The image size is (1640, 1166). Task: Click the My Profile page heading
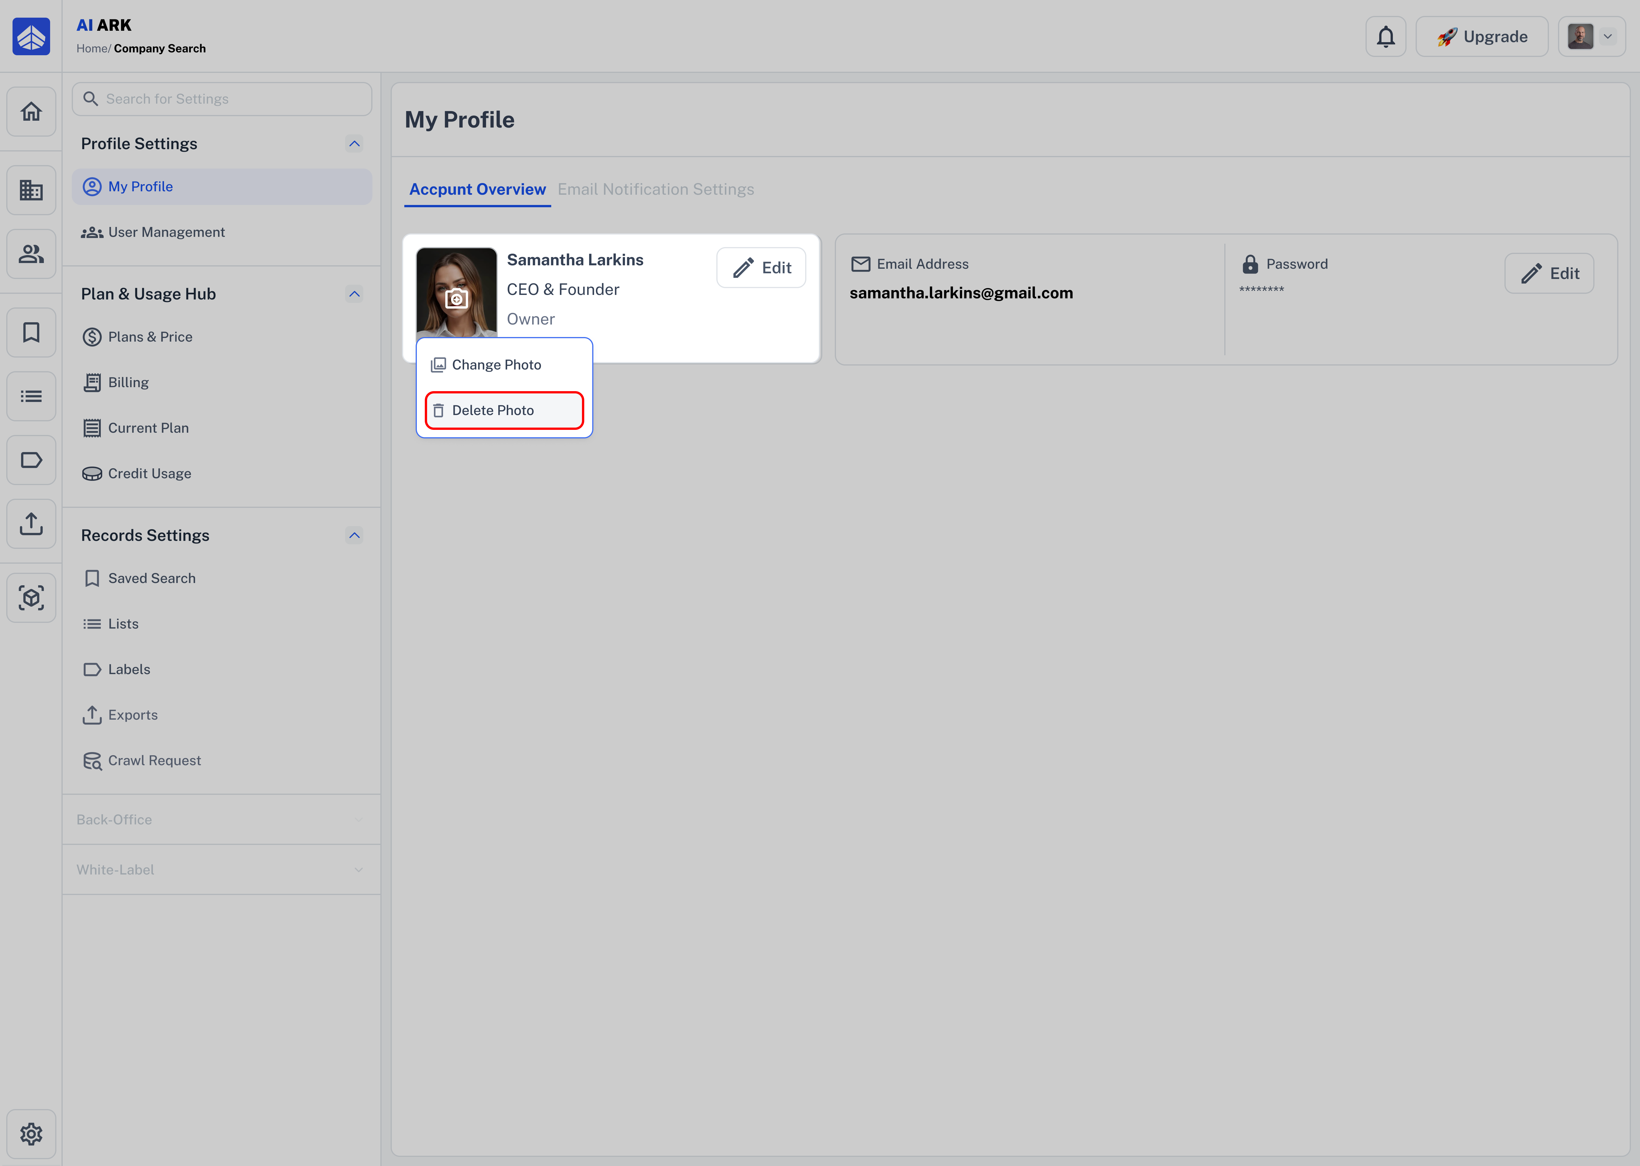(x=460, y=119)
